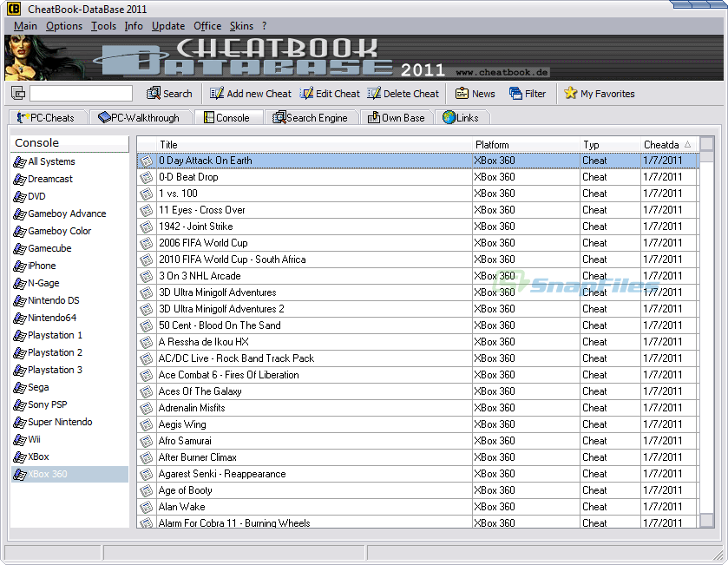The height and width of the screenshot is (565, 728).
Task: Select Super Nintendo platform
Action: pyautogui.click(x=69, y=422)
